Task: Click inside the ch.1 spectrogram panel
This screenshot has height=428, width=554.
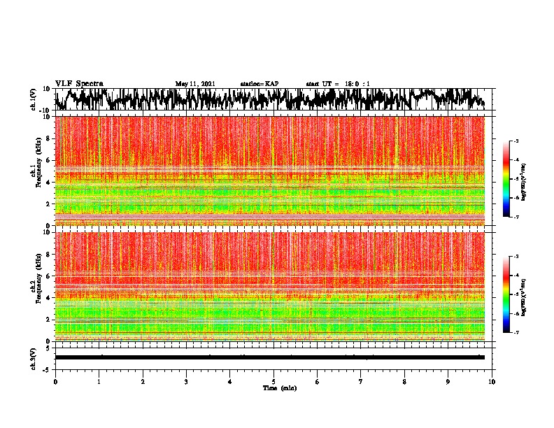Action: [x=270, y=171]
